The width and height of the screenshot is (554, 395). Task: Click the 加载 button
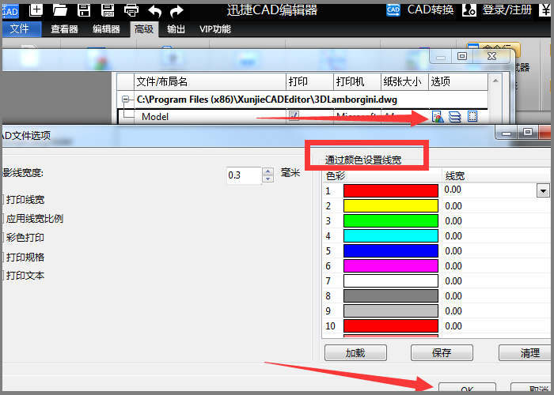(x=355, y=352)
